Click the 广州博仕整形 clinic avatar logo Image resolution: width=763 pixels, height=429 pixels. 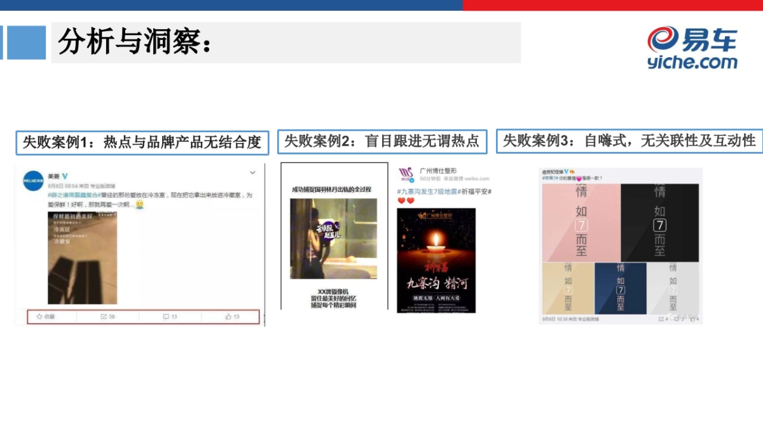[405, 172]
